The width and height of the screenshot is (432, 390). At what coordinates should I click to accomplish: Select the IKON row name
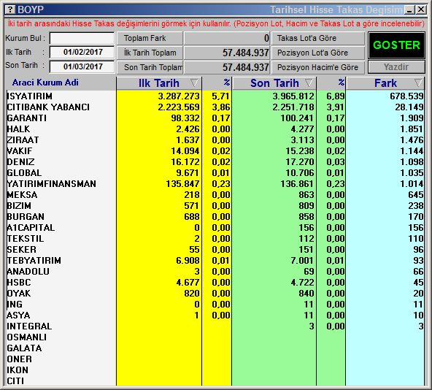tap(18, 370)
